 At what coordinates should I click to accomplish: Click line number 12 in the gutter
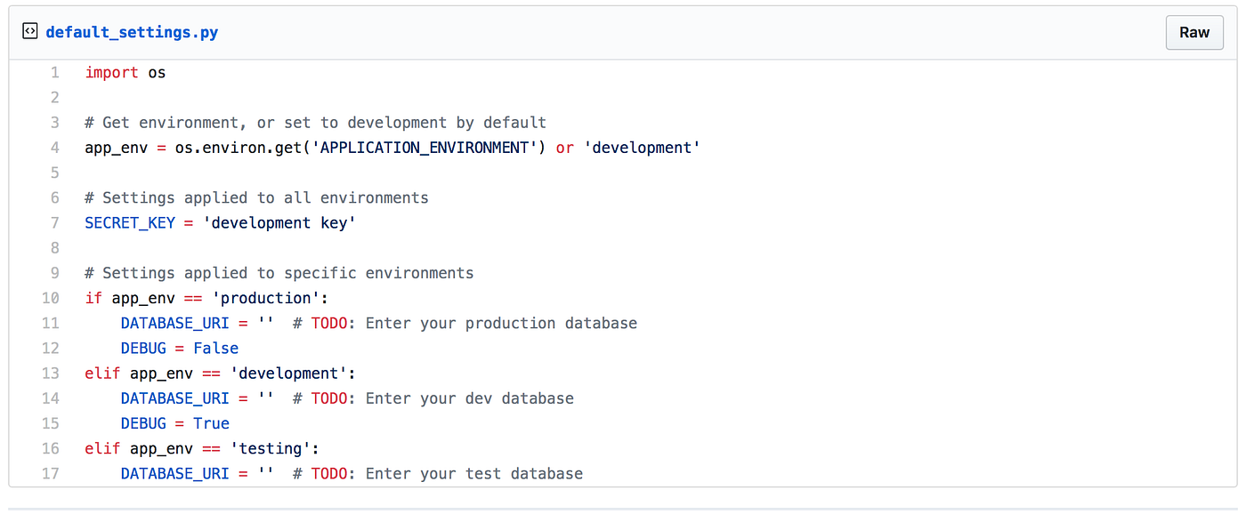pos(51,349)
